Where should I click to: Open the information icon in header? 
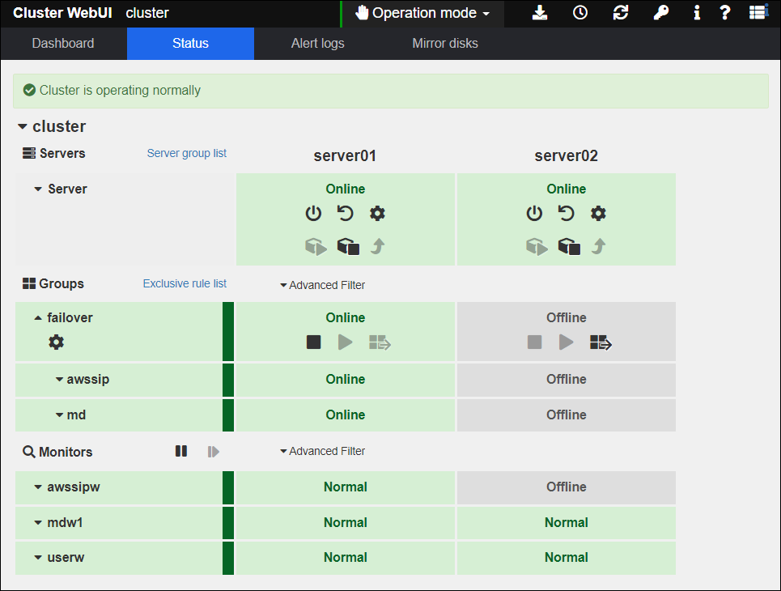(x=696, y=12)
